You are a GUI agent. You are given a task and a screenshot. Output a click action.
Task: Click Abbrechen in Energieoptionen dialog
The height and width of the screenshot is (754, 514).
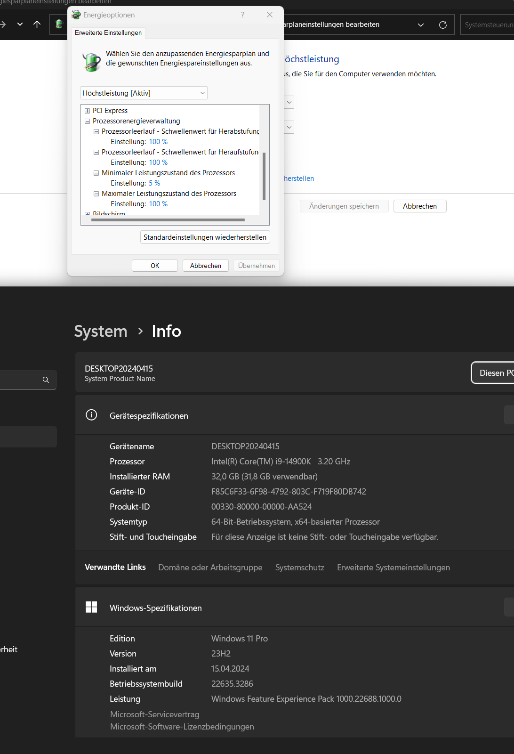click(206, 266)
